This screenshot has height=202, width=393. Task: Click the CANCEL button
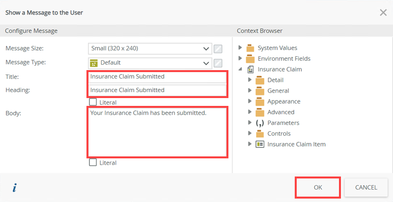pos(366,187)
